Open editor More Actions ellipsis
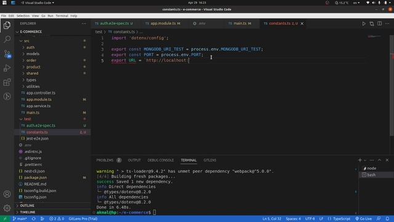 tap(387, 23)
